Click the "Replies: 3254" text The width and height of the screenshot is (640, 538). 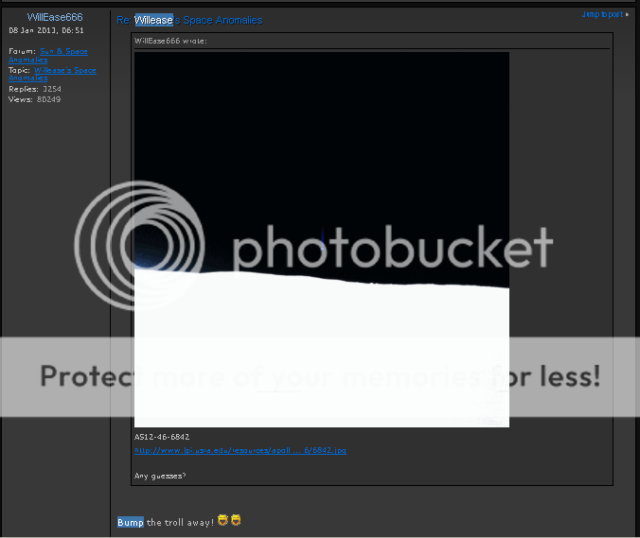35,89
